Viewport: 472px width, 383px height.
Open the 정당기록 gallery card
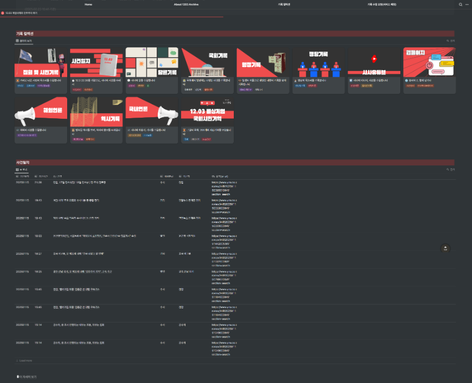(x=318, y=69)
